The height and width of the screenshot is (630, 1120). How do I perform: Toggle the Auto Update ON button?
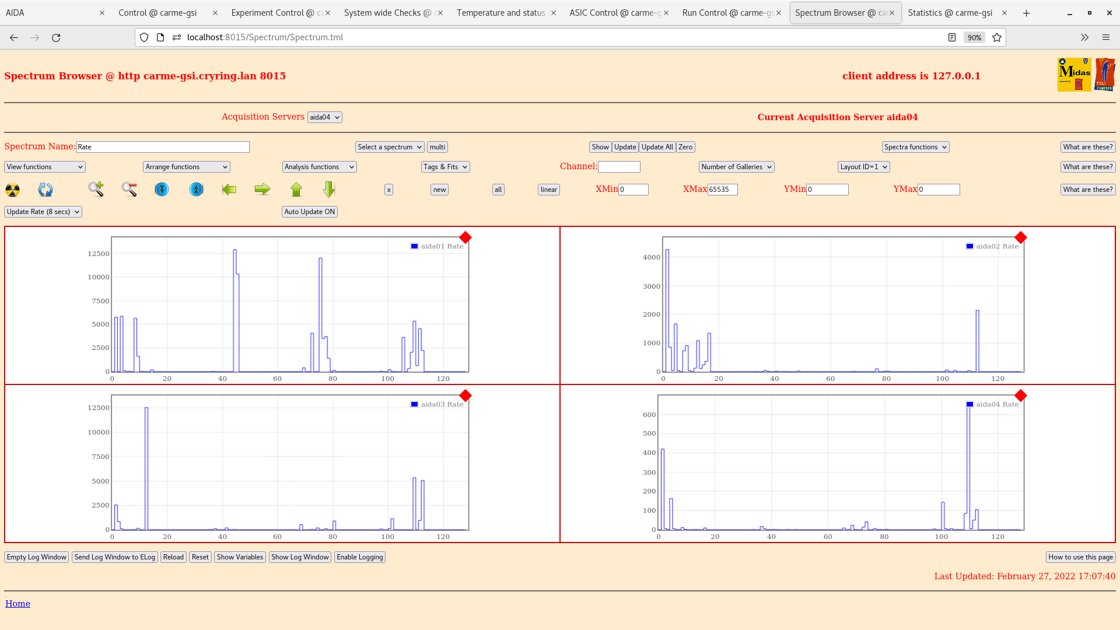tap(310, 212)
